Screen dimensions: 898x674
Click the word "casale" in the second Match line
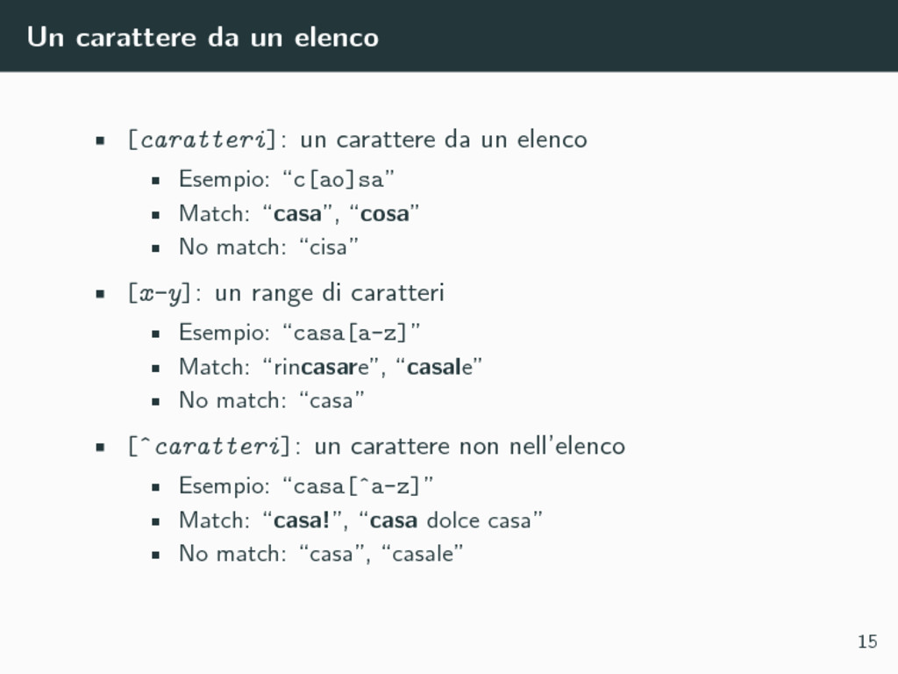(440, 368)
